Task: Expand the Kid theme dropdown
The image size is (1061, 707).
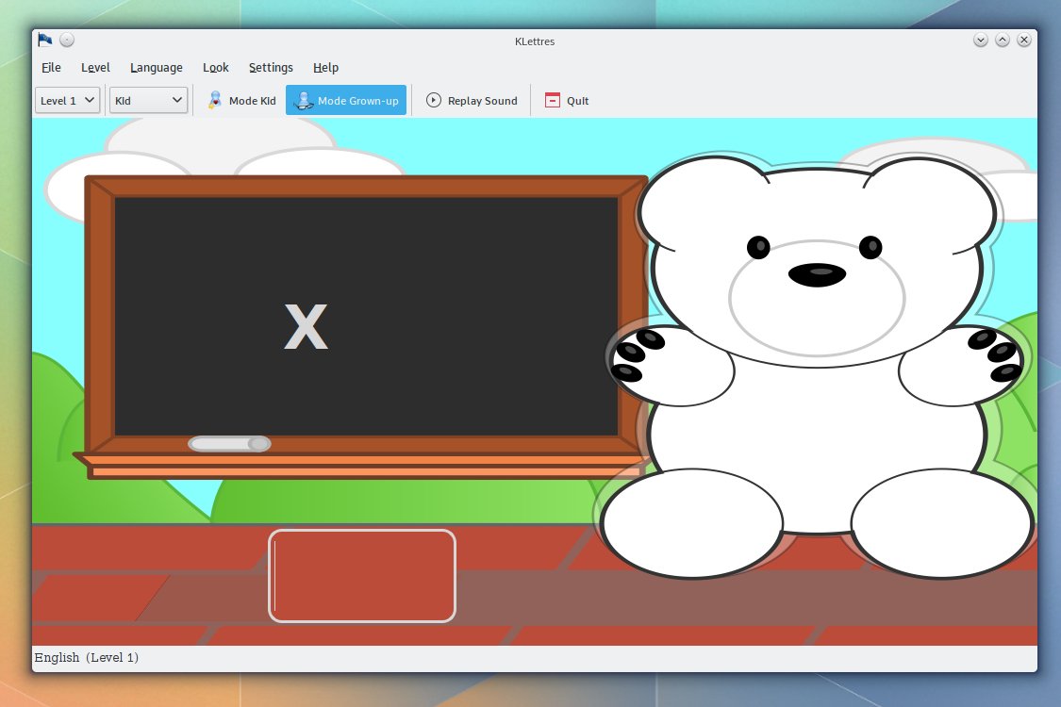Action: tap(148, 100)
